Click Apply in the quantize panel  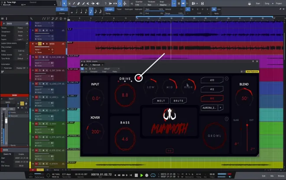[x=216, y=13]
